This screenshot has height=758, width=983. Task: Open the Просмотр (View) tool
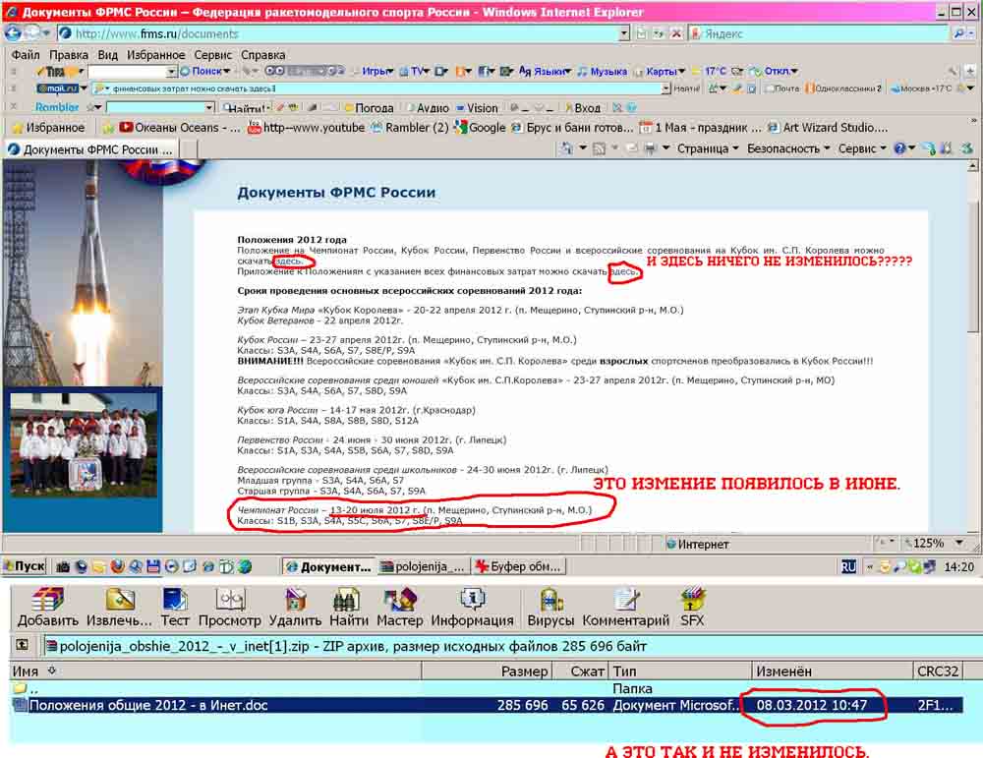click(x=230, y=600)
